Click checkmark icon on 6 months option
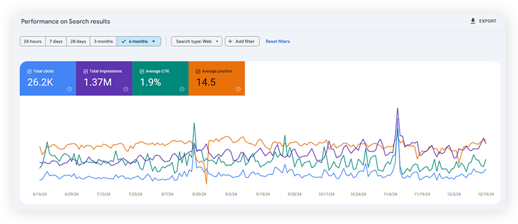Image resolution: width=518 pixels, height=224 pixels. click(124, 41)
